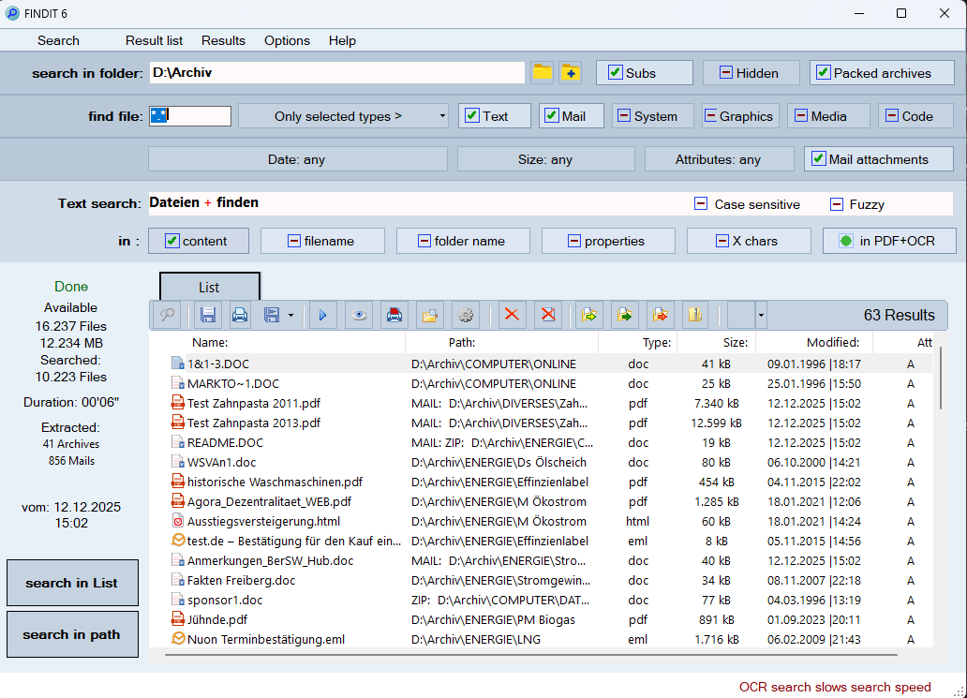Click the gear settings icon in toolbar
967x698 pixels.
pyautogui.click(x=465, y=316)
